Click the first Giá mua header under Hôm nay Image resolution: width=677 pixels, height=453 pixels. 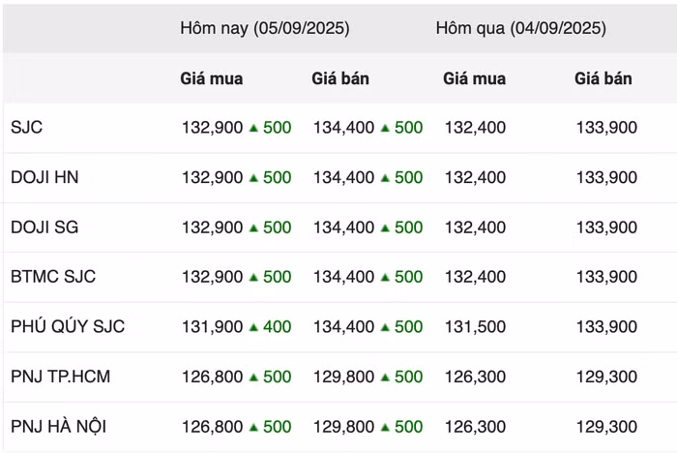pyautogui.click(x=211, y=78)
